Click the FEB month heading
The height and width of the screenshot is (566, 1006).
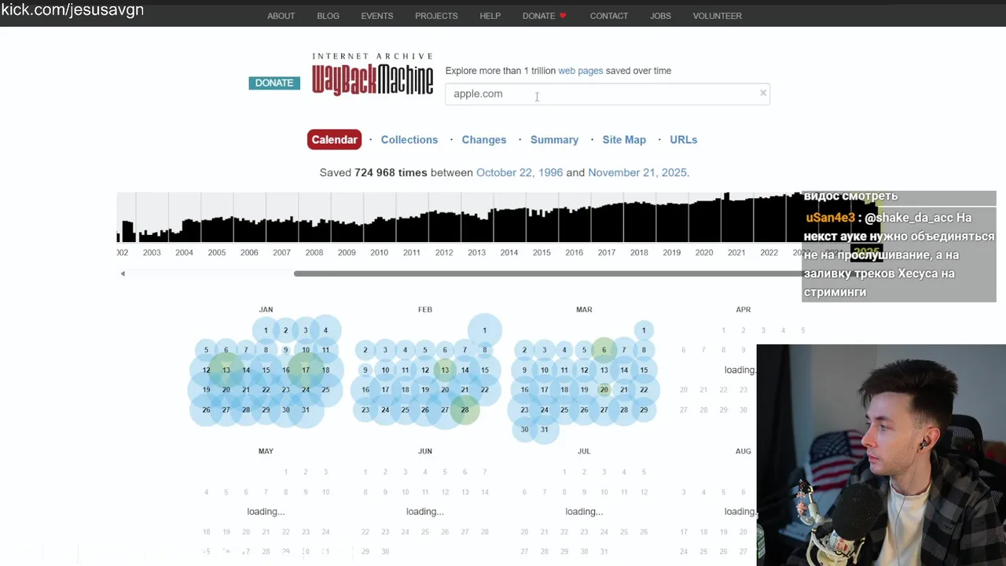click(425, 310)
